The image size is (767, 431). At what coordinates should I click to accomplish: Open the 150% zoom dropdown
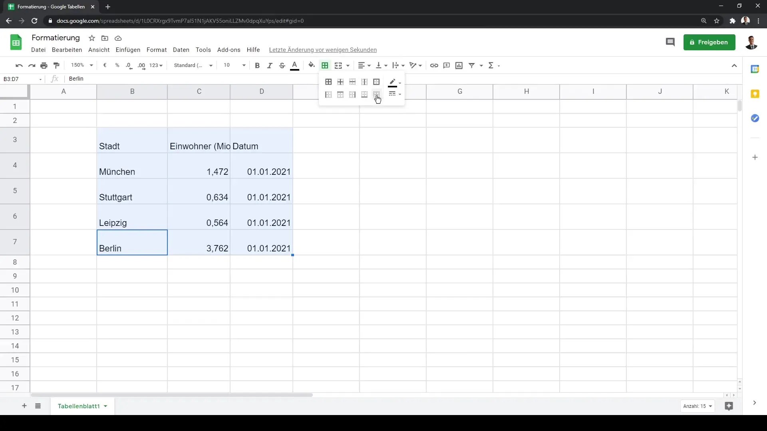[82, 65]
